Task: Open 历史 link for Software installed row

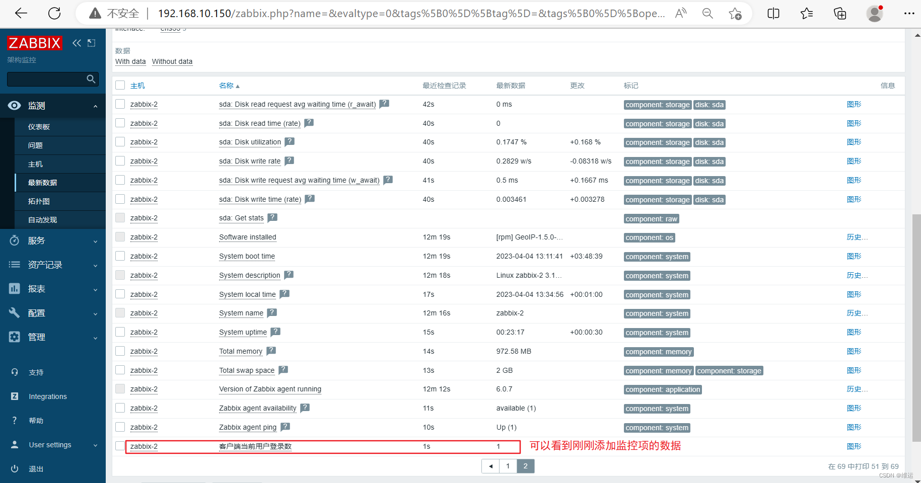Action: pos(857,237)
